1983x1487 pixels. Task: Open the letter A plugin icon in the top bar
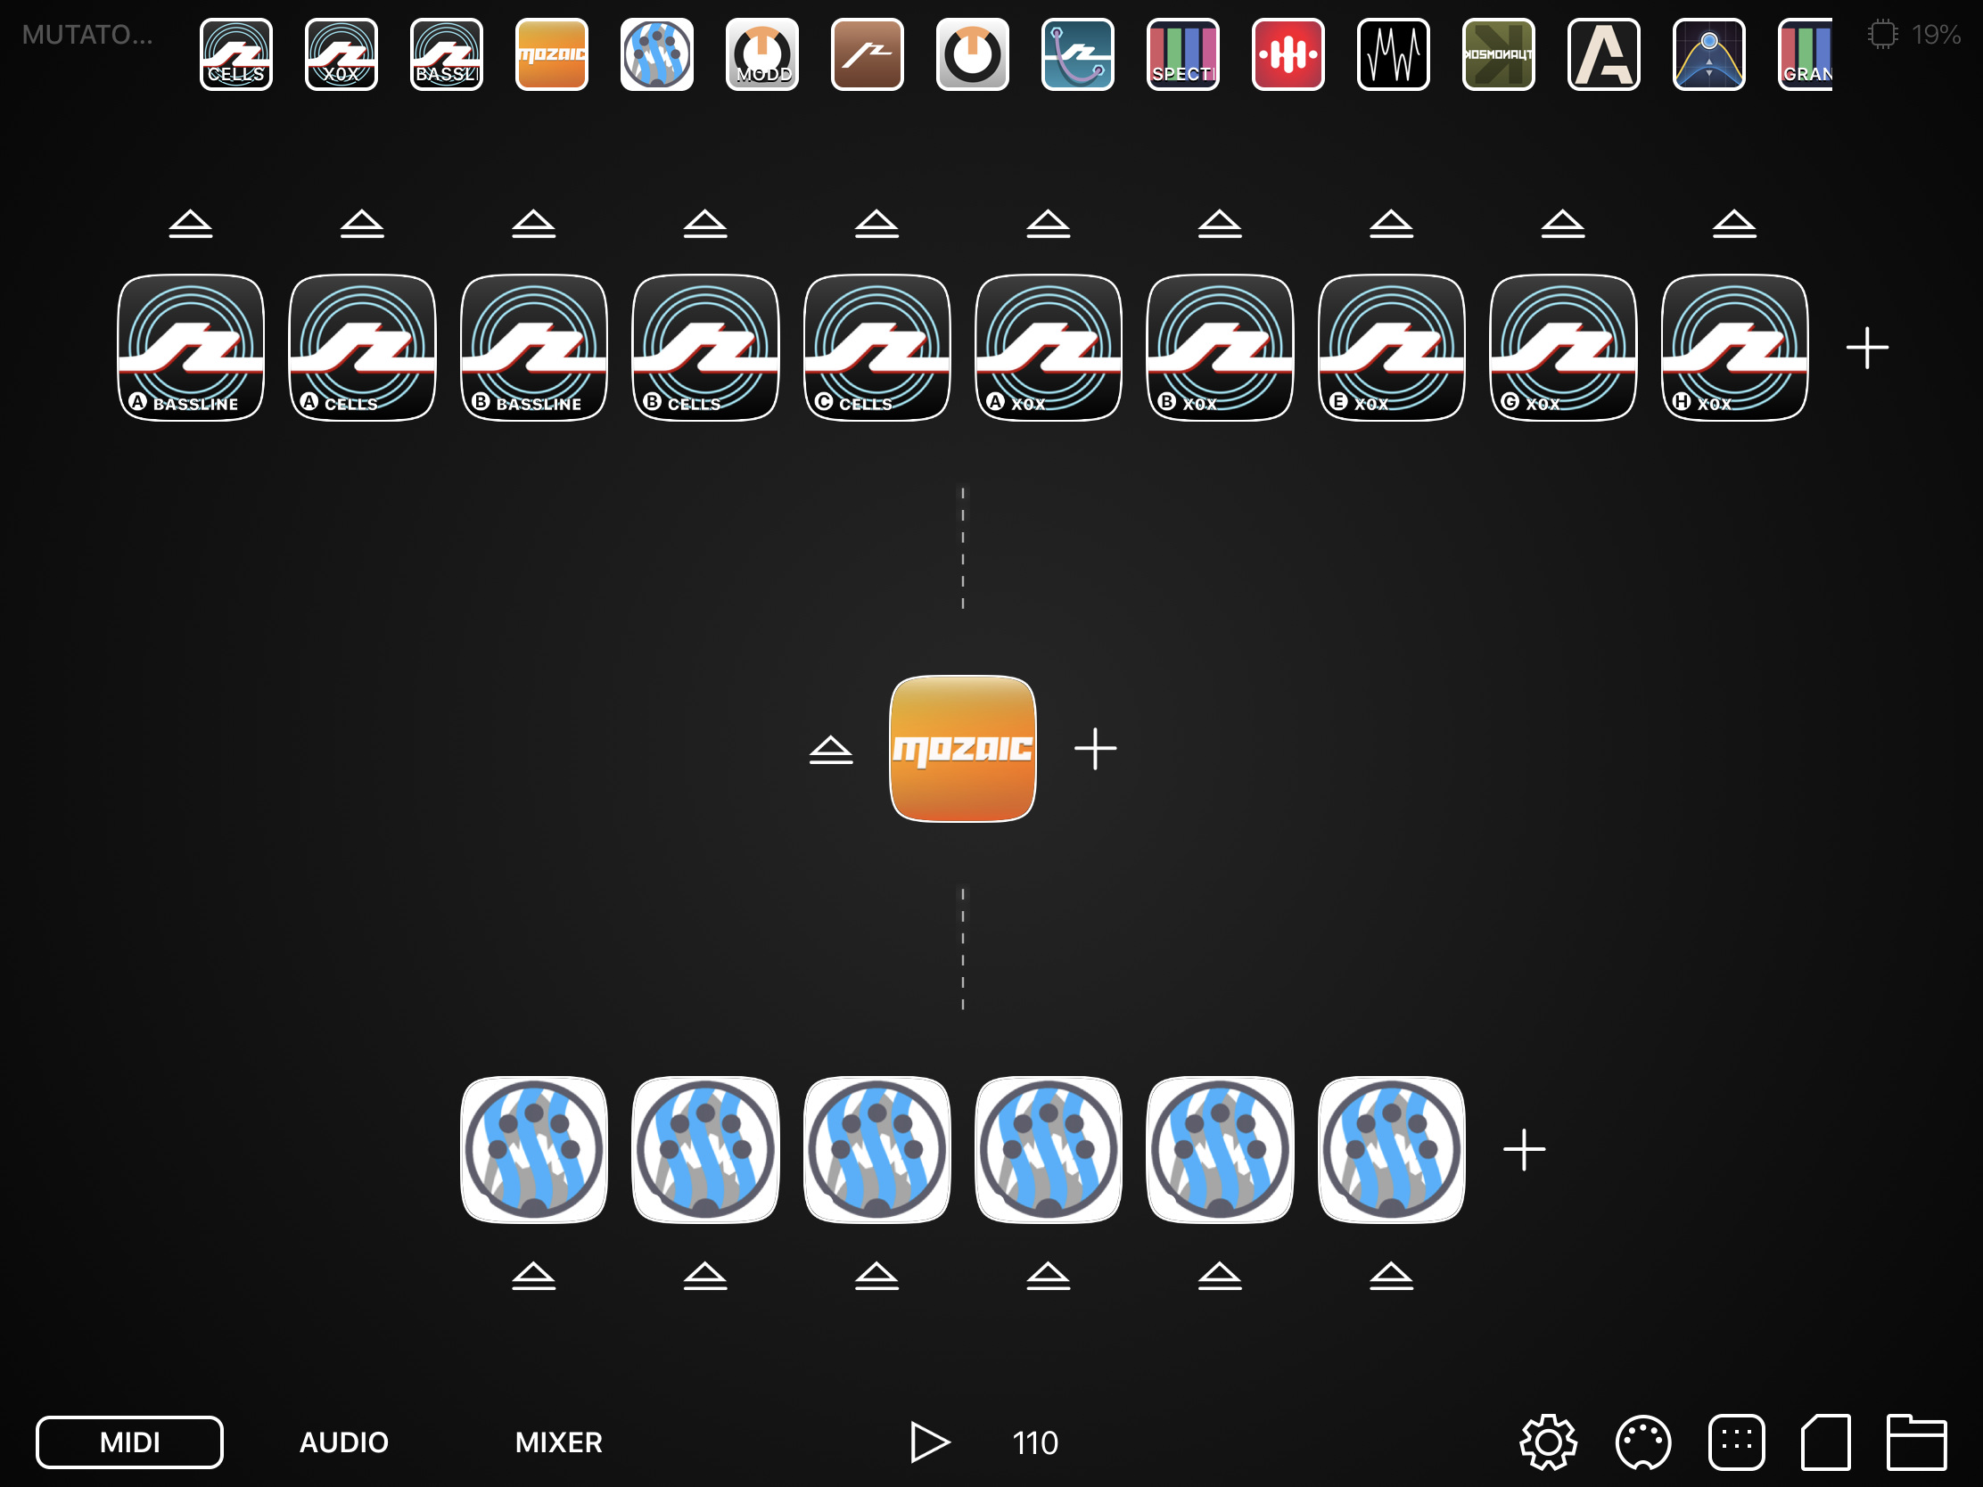click(1604, 54)
